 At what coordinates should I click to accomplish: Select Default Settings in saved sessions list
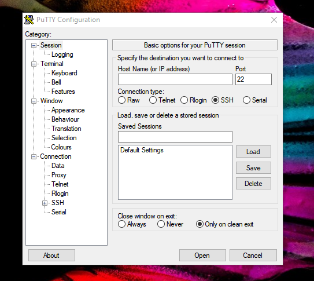pyautogui.click(x=142, y=150)
